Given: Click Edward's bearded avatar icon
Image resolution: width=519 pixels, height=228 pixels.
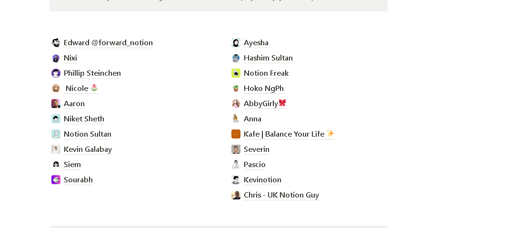Looking at the screenshot, I should 56,43.
